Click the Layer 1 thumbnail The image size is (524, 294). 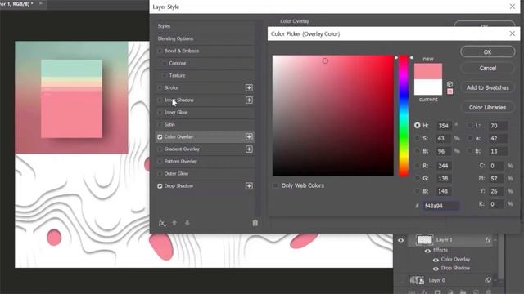click(424, 240)
